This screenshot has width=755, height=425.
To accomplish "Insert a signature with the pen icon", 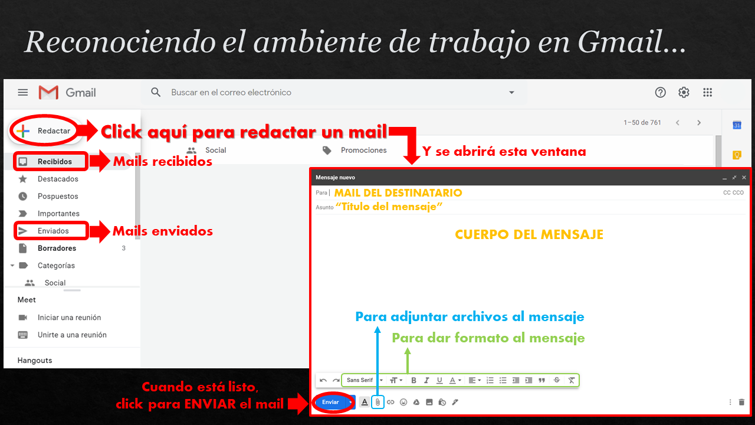I will point(455,402).
